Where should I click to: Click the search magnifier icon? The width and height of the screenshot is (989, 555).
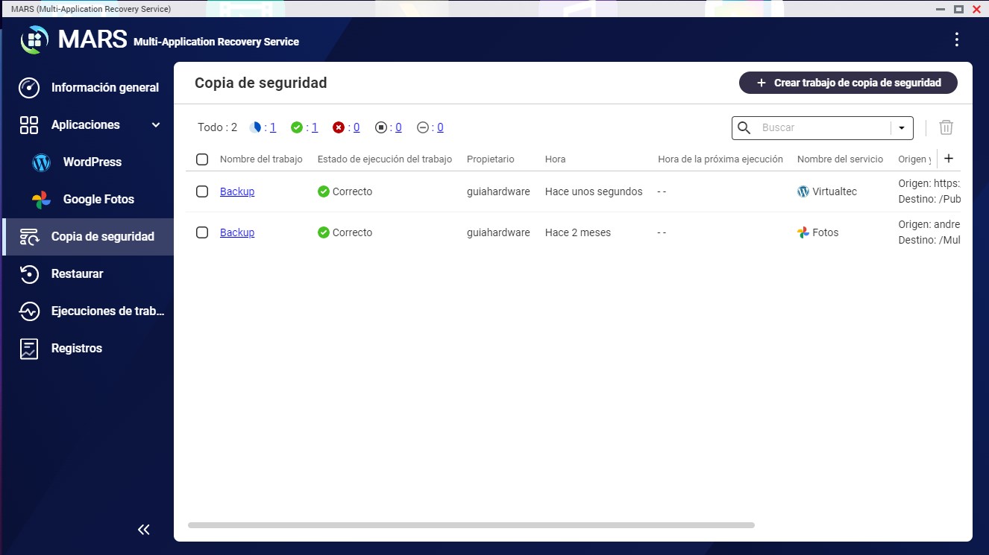(744, 128)
